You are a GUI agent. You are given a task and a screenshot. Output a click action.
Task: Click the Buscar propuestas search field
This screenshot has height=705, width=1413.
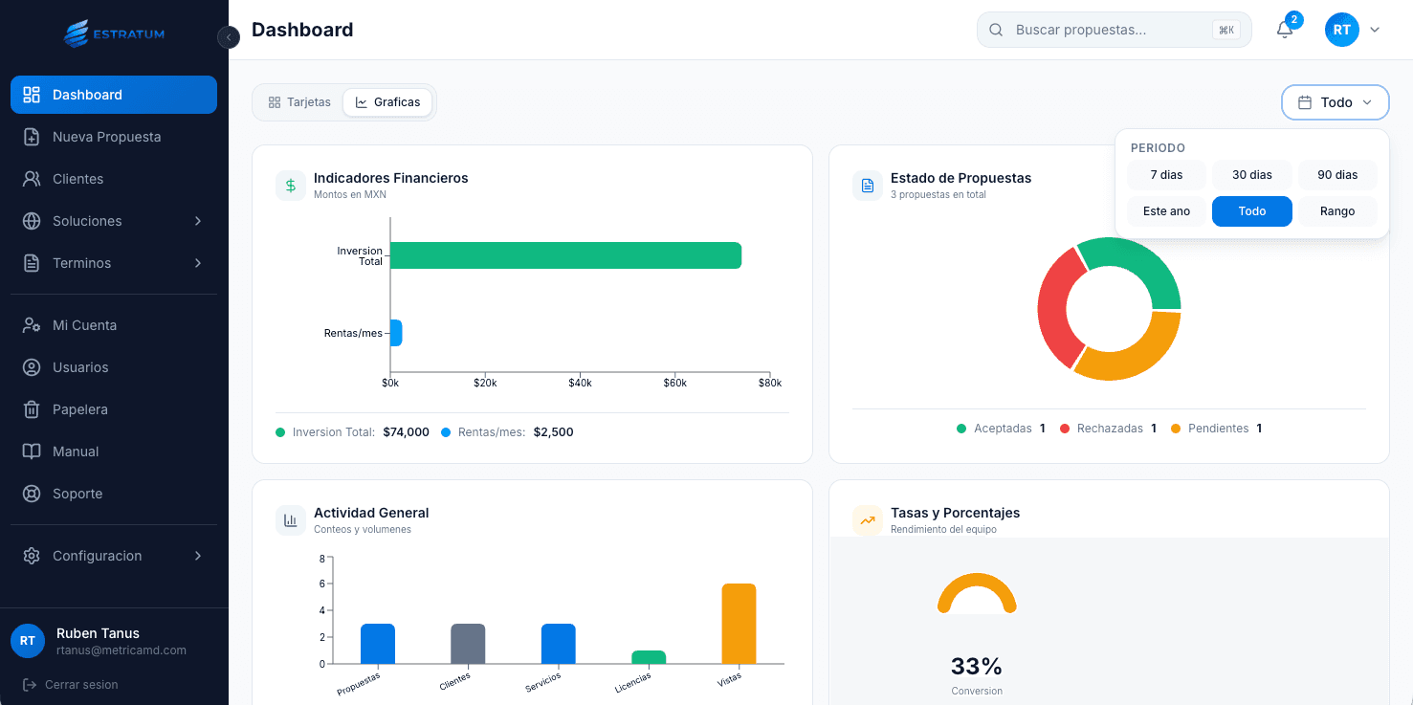click(1115, 30)
